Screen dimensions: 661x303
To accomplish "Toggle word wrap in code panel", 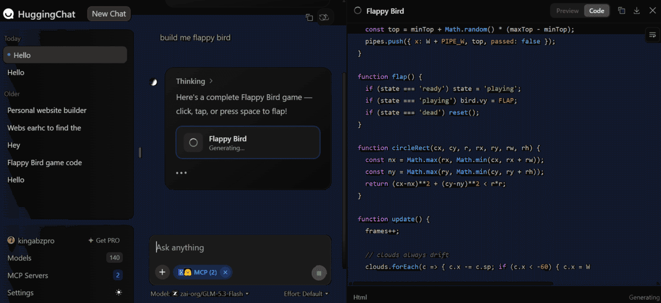I will click(653, 35).
